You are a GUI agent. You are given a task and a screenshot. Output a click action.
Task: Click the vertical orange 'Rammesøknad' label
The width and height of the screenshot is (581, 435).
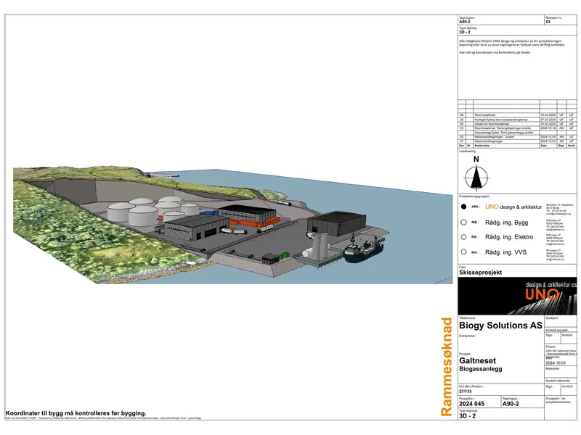[x=447, y=367]
